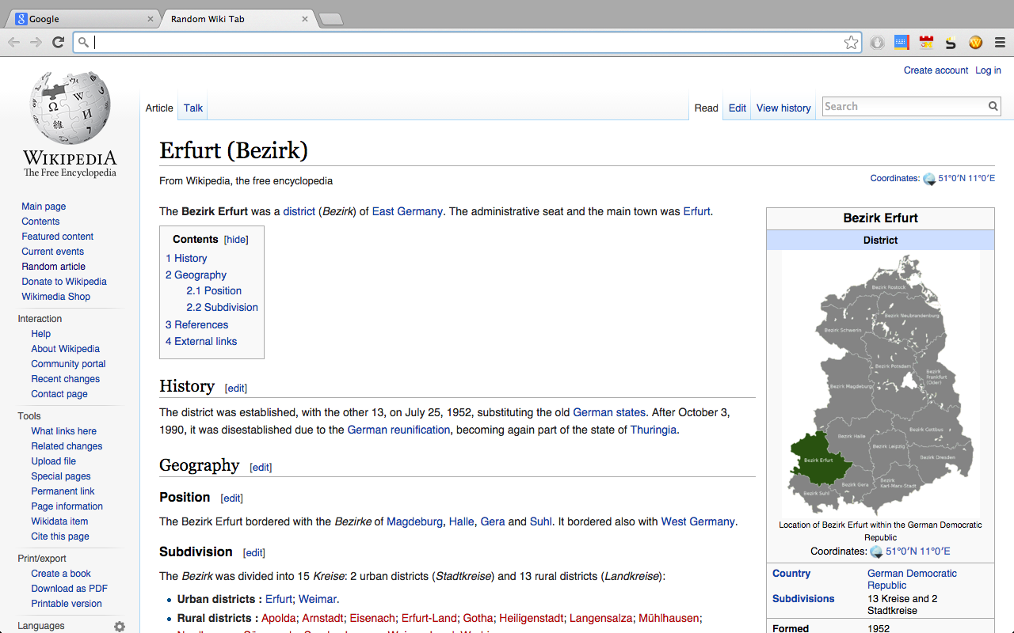This screenshot has height=633, width=1014.
Task: Open the View history tab
Action: [x=783, y=108]
